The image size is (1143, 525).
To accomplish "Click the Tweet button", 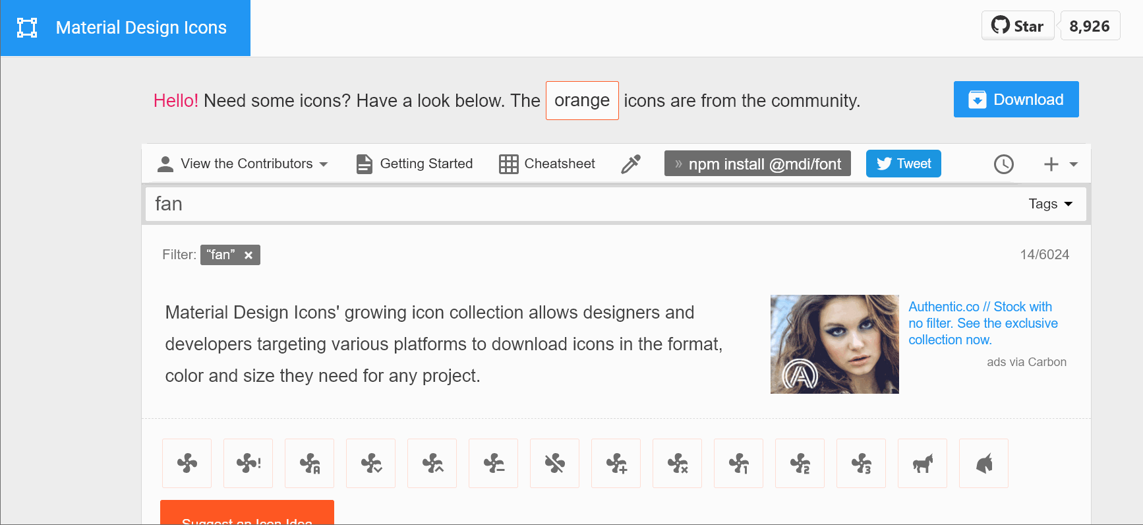I will pyautogui.click(x=903, y=164).
